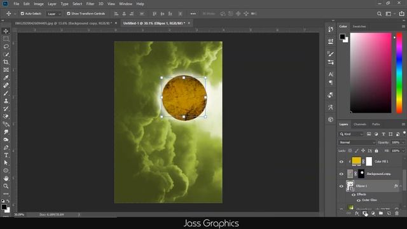The image size is (407, 229).
Task: Select the Frame tool
Action: (6, 70)
